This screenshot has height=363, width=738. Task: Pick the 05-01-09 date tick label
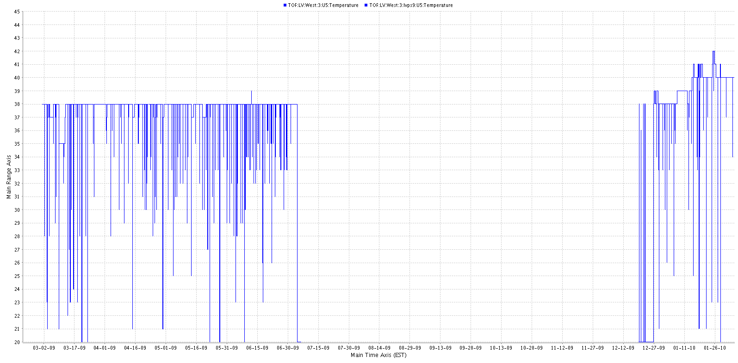(166, 348)
